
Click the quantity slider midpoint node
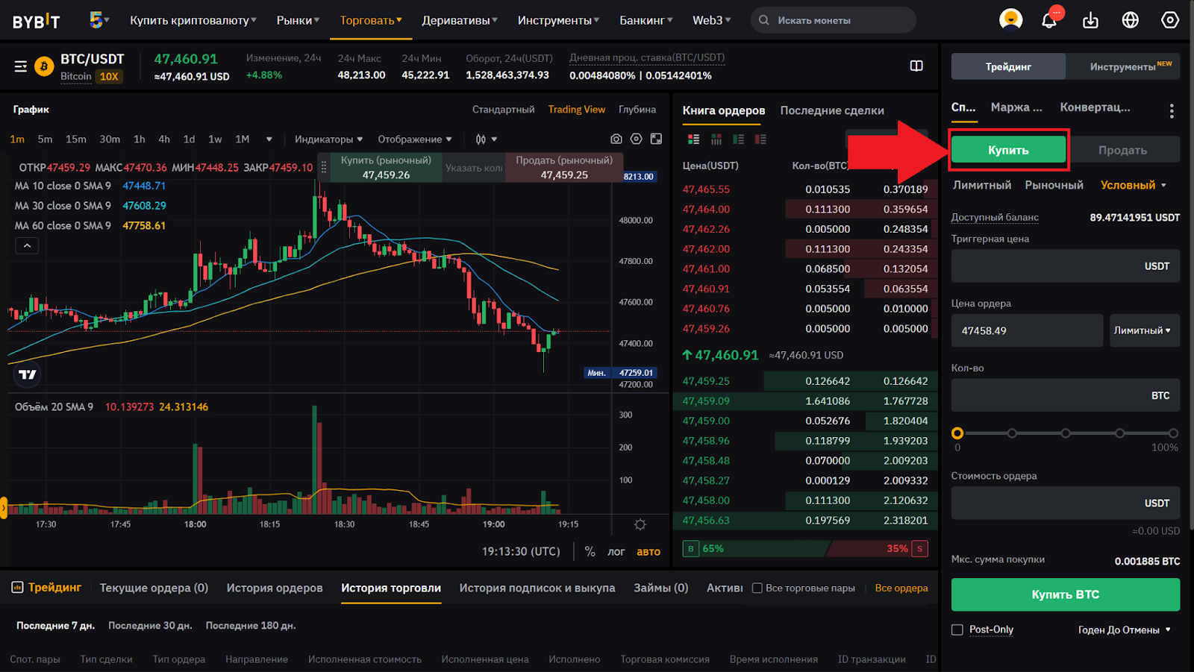1066,433
